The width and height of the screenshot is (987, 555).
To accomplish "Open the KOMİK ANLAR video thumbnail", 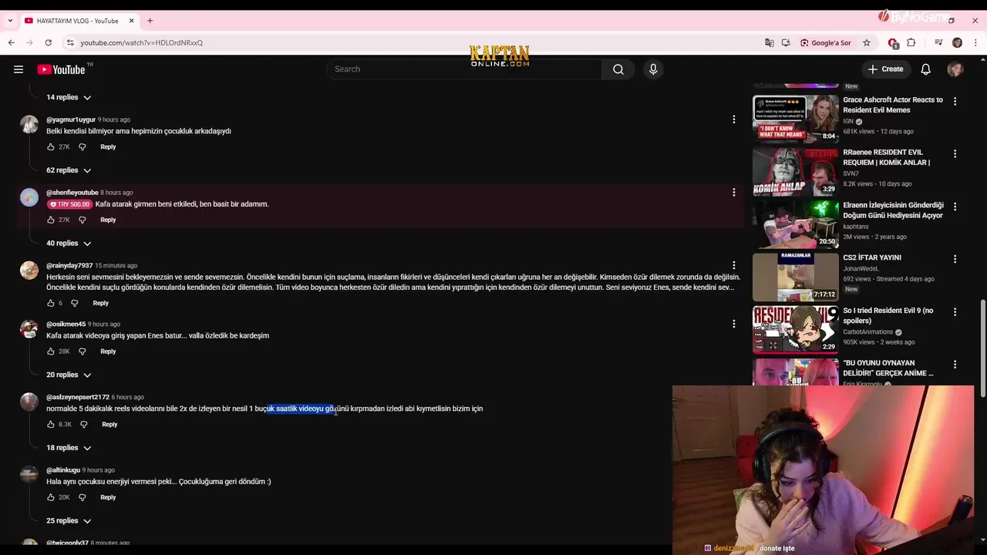I will click(x=796, y=171).
